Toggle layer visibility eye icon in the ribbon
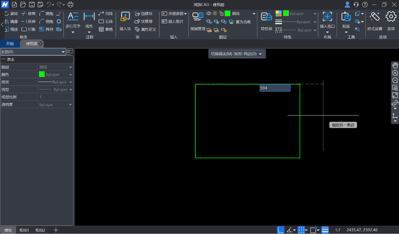The height and width of the screenshot is (234, 399). click(x=209, y=13)
